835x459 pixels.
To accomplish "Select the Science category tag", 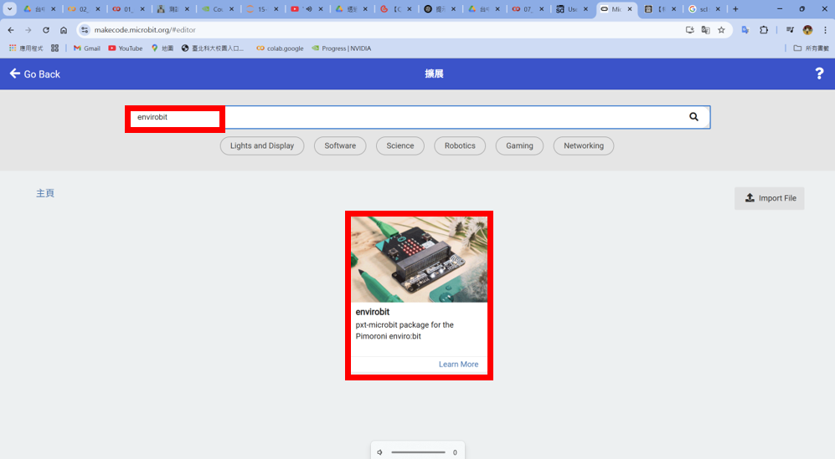I will click(400, 145).
